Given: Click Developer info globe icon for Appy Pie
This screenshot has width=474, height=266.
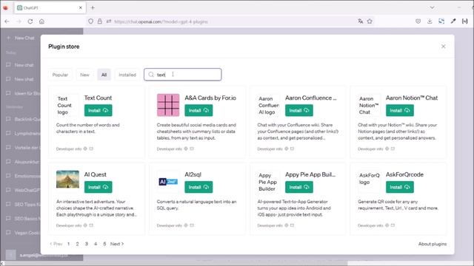Looking at the screenshot, I should (287, 225).
